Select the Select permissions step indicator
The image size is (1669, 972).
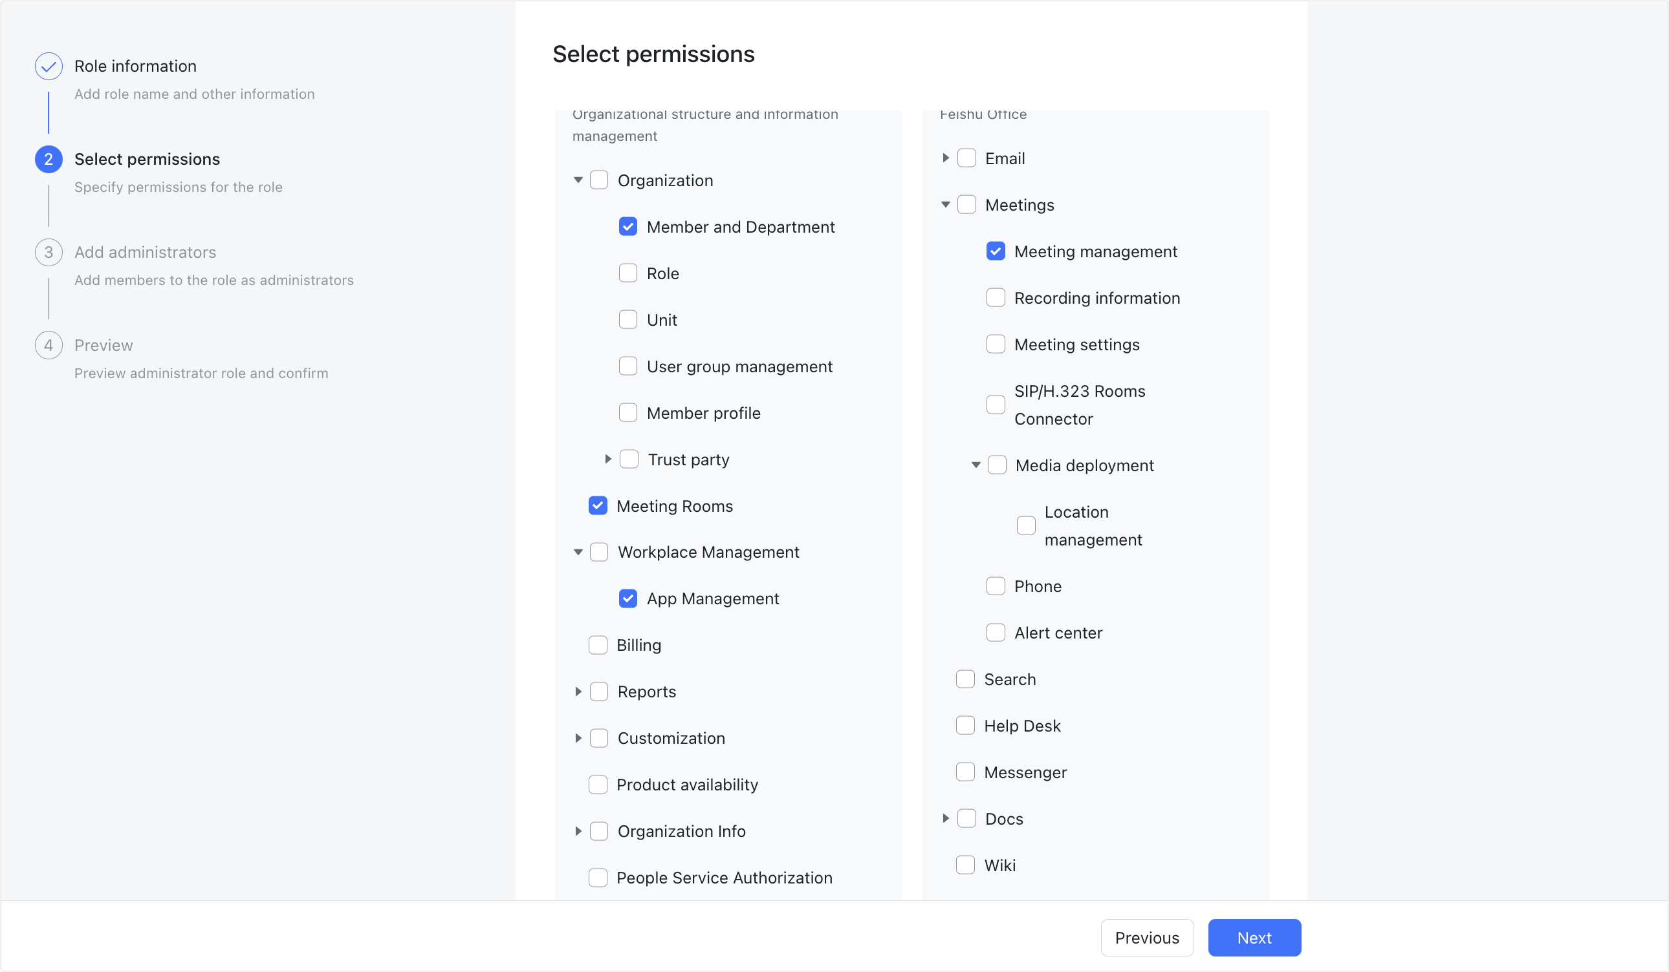49,159
